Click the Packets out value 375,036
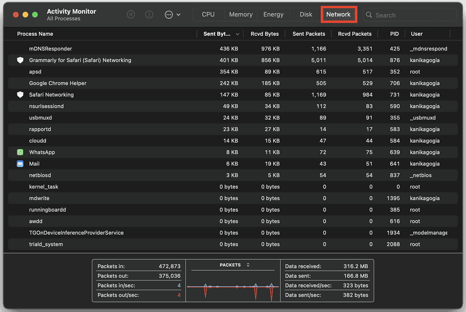Screen dimensions: 466x312 coord(169,276)
